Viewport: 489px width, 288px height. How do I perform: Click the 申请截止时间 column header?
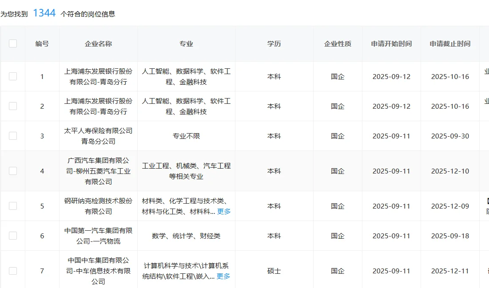(450, 43)
